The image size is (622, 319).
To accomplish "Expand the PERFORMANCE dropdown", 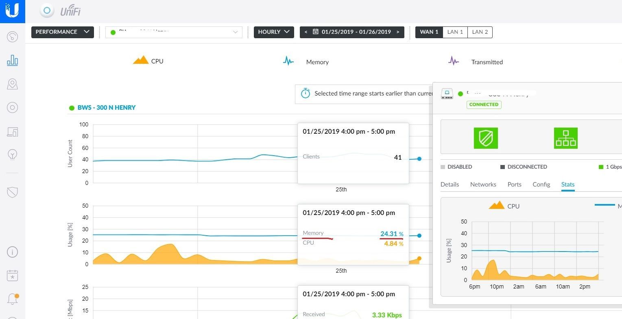I will coord(62,32).
